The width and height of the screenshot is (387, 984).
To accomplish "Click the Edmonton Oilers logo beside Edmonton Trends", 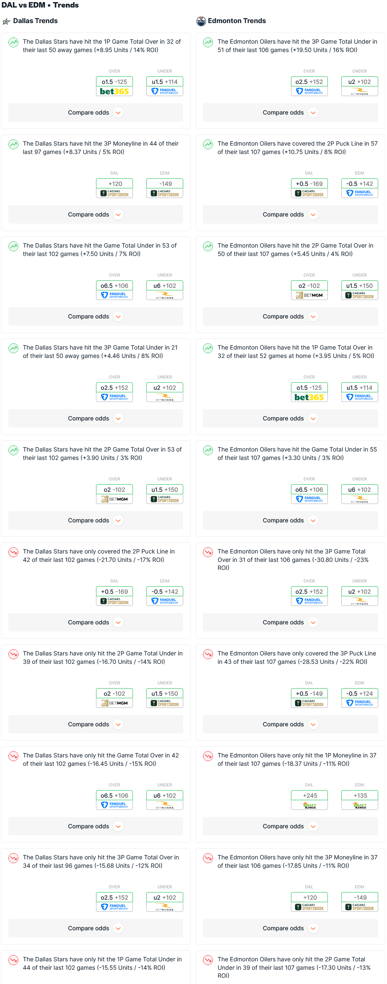I will point(201,21).
